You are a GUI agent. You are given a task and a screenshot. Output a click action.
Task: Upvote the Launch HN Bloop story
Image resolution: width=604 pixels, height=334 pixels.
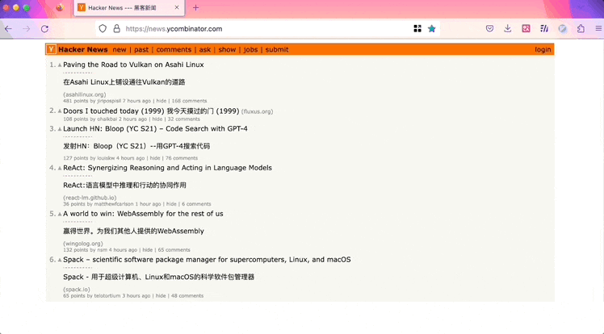(x=60, y=129)
